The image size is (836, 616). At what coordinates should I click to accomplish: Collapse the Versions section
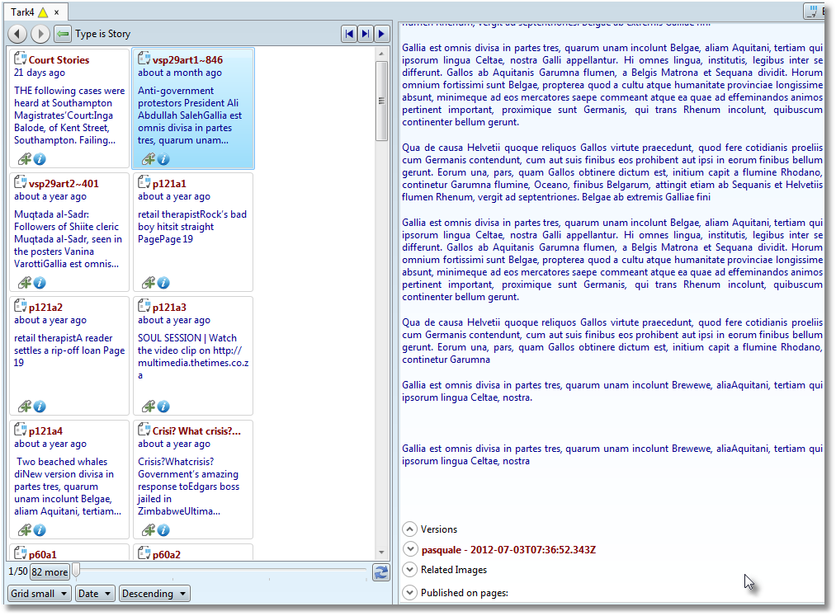pos(409,529)
